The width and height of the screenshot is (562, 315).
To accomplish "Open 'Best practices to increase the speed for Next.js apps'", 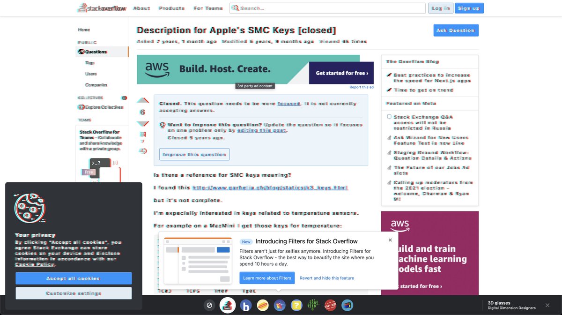I will [432, 78].
